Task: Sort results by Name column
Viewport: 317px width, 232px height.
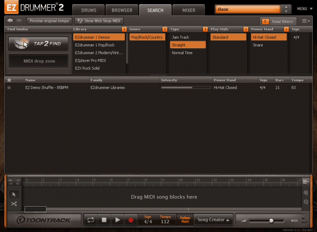Action: click(x=57, y=80)
